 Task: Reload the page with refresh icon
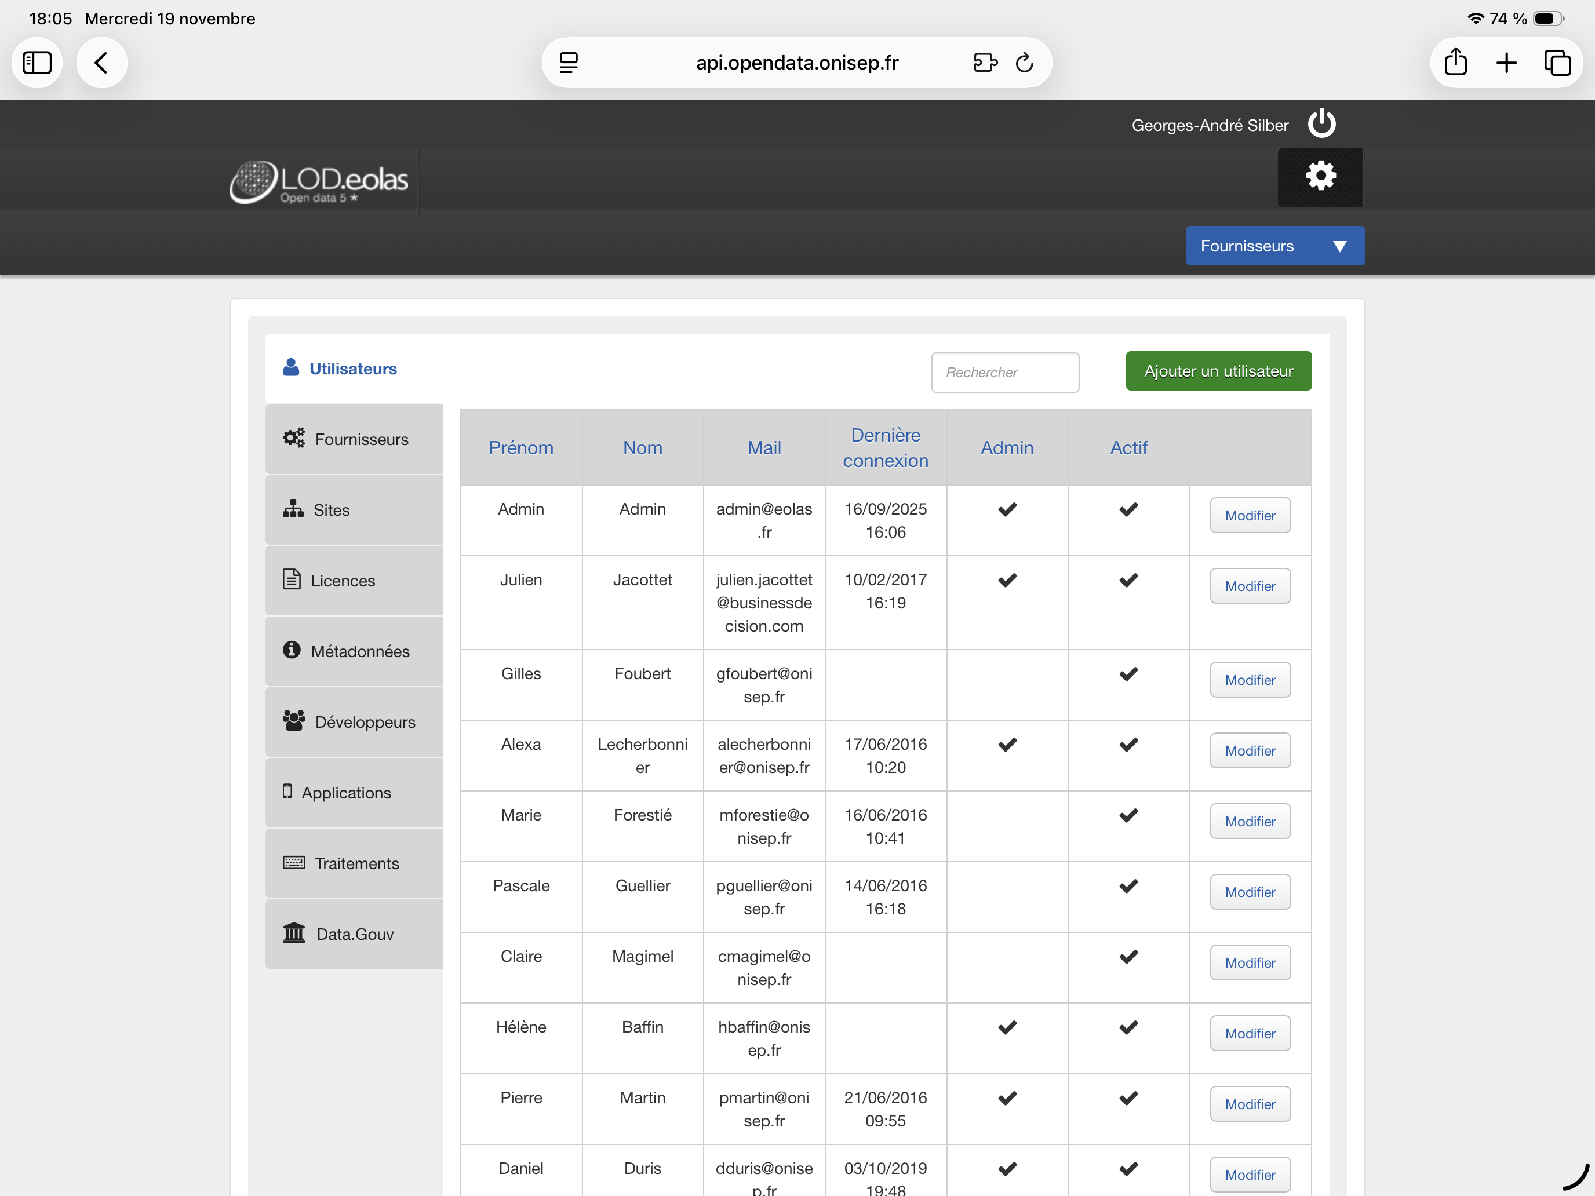[1024, 63]
